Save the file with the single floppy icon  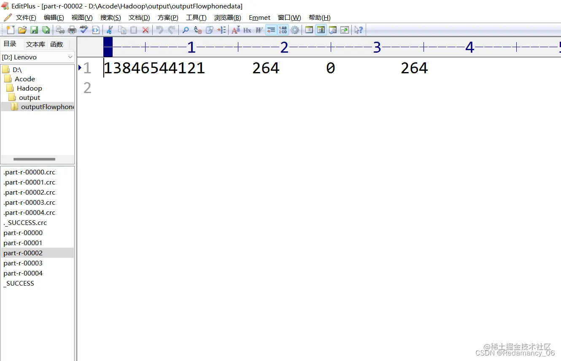pos(34,30)
